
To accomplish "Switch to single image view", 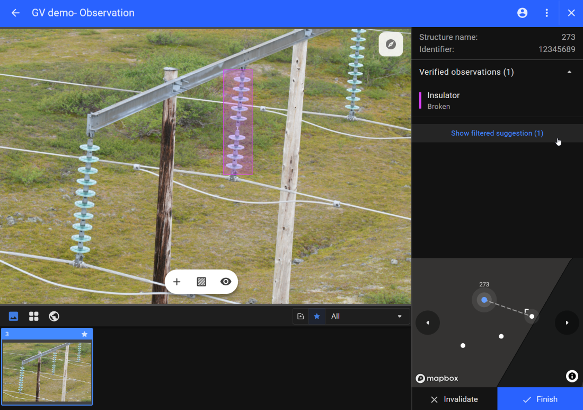I will 14,316.
